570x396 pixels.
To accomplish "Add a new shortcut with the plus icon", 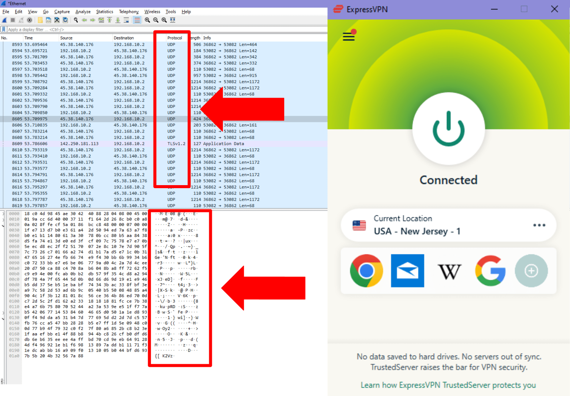I will tap(531, 271).
